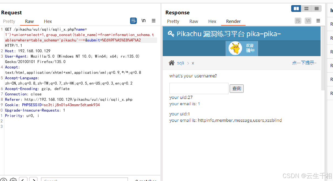Image resolution: width=333 pixels, height=181 pixels.
Task: Click the help question mark icon
Action: 4,179
